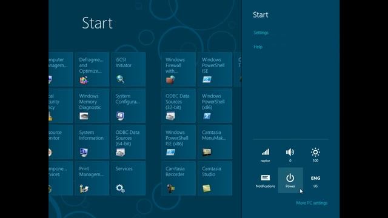Viewport: 388px width, 218px height.
Task: Launch the Windows PowerShell ISE tile
Action: tap(215, 69)
